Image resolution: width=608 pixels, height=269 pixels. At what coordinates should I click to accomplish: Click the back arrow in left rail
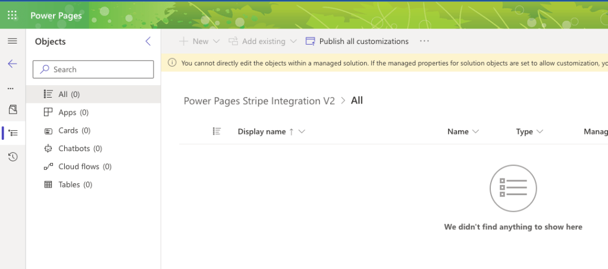pyautogui.click(x=12, y=64)
